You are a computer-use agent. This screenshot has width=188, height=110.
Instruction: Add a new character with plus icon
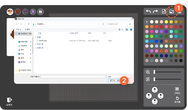coord(40,11)
